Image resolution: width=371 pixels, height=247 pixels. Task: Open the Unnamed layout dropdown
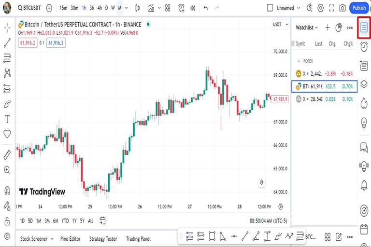tap(288, 8)
